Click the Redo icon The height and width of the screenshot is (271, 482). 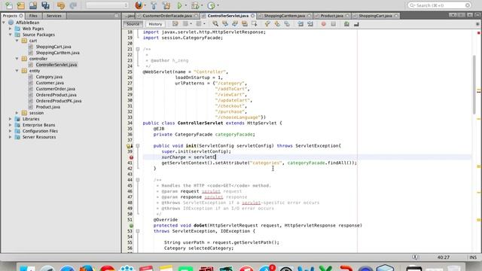(x=73, y=5)
